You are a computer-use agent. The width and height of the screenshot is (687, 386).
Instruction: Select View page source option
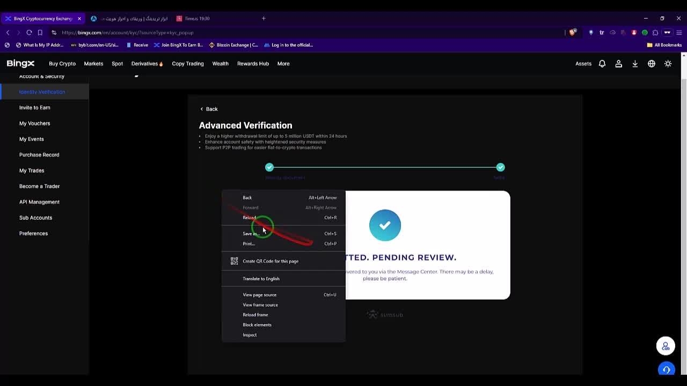point(259,295)
